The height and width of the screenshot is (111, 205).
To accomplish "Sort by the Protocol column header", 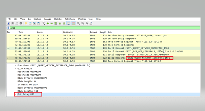I will click(x=94, y=32).
